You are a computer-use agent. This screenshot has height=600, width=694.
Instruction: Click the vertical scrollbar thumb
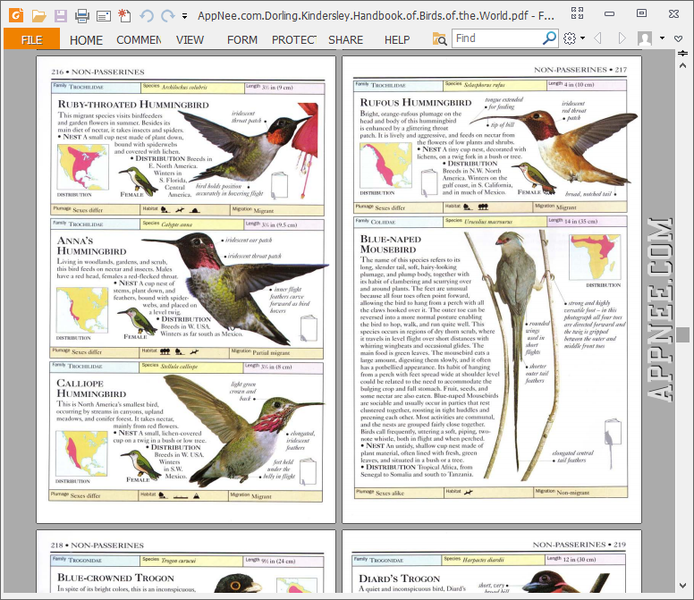pyautogui.click(x=683, y=335)
